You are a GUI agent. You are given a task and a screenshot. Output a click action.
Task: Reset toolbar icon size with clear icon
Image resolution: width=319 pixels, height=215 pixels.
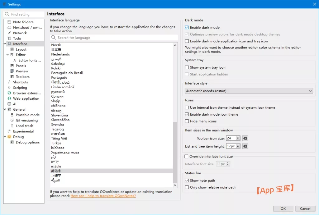[245, 138]
